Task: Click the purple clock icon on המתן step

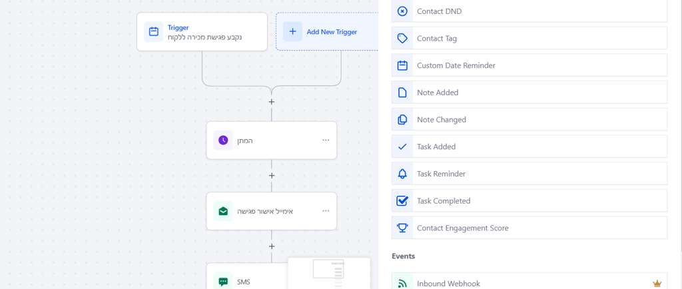Action: point(223,141)
